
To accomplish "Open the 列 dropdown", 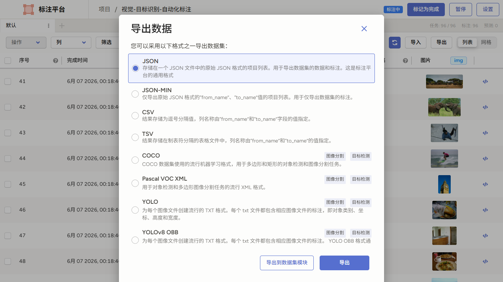I will coord(71,43).
